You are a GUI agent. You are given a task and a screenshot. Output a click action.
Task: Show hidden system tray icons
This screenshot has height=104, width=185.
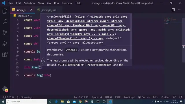(152, 101)
